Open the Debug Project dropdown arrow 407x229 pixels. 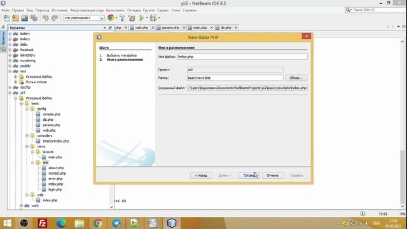159,18
